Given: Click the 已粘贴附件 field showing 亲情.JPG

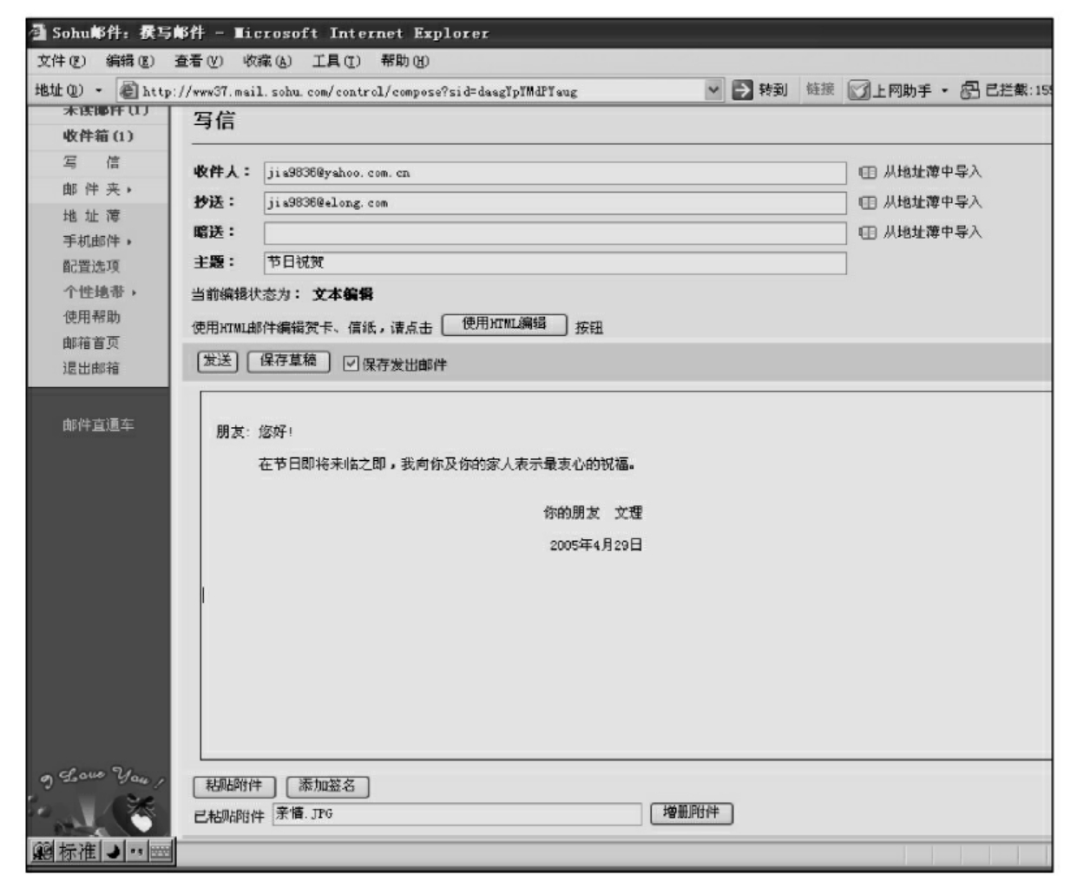Looking at the screenshot, I should tap(457, 814).
